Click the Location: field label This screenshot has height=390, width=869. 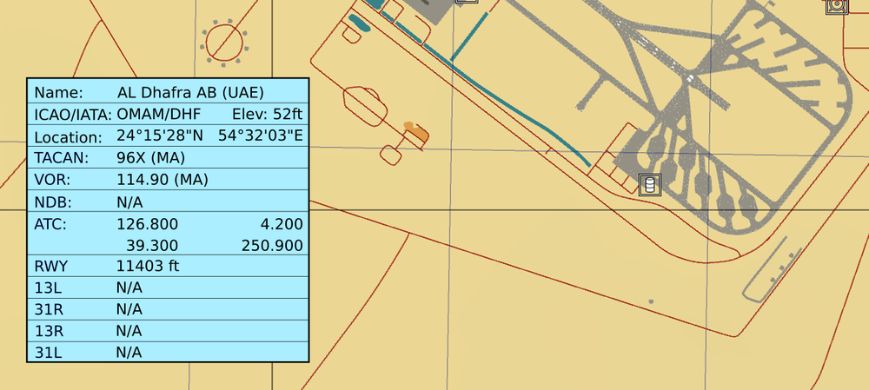[x=68, y=137]
